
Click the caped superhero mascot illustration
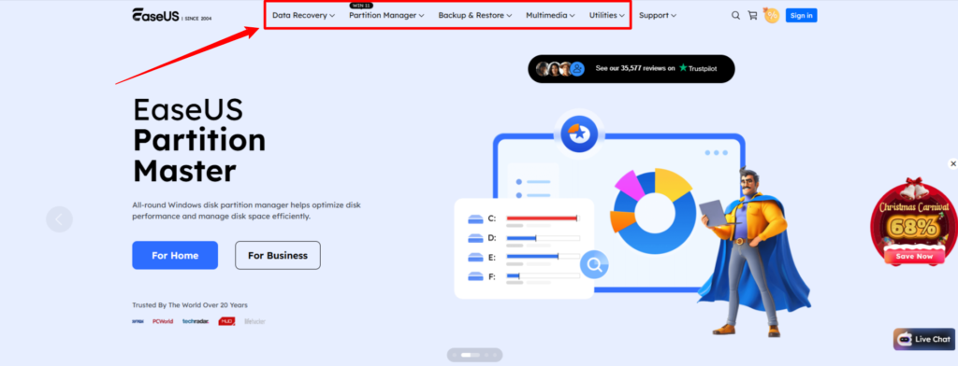point(754,251)
